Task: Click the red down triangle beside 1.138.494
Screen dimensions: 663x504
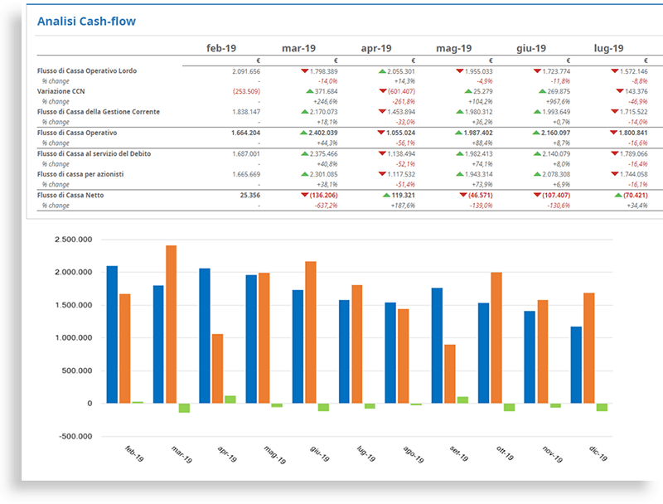Action: 382,153
